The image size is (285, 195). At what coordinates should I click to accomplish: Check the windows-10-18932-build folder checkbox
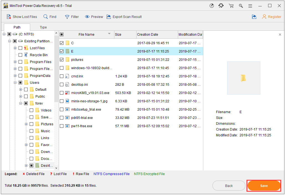click(61, 68)
